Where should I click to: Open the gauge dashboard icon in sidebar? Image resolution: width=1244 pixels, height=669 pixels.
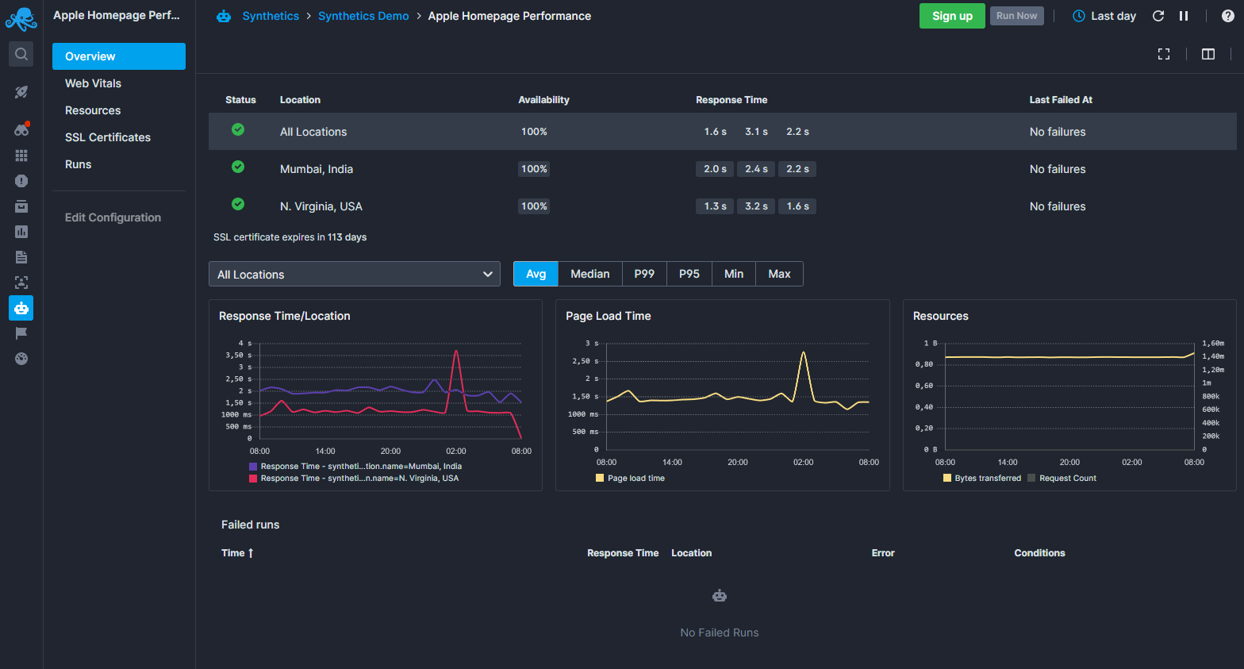point(21,359)
